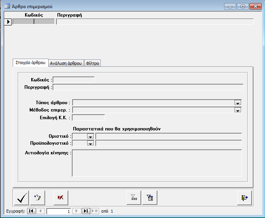The width and height of the screenshot is (265, 218).
Task: Click the exit door icon
Action: click(x=244, y=198)
